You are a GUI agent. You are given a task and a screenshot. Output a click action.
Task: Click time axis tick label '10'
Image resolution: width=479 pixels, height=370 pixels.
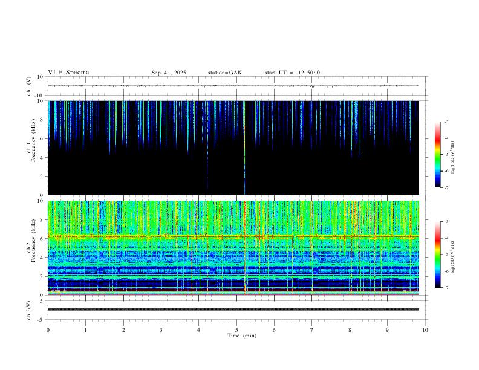pos(425,330)
